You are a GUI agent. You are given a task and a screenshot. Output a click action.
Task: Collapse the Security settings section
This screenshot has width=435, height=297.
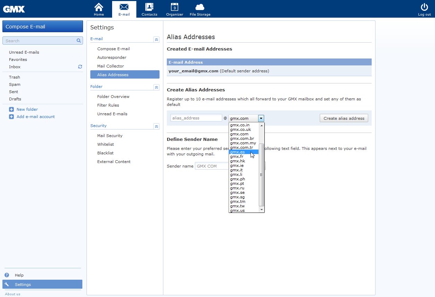(156, 126)
